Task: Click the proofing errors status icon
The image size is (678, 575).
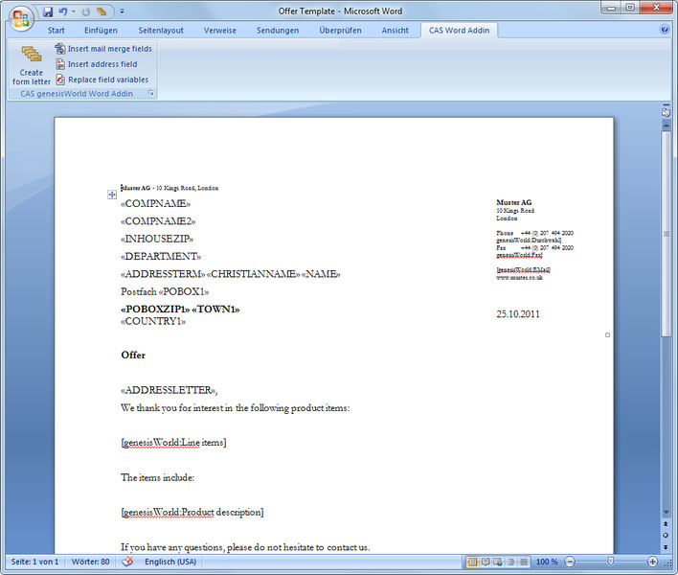Action: point(127,562)
